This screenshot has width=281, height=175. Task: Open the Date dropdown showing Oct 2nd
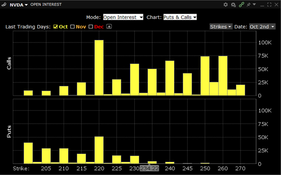[262, 27]
